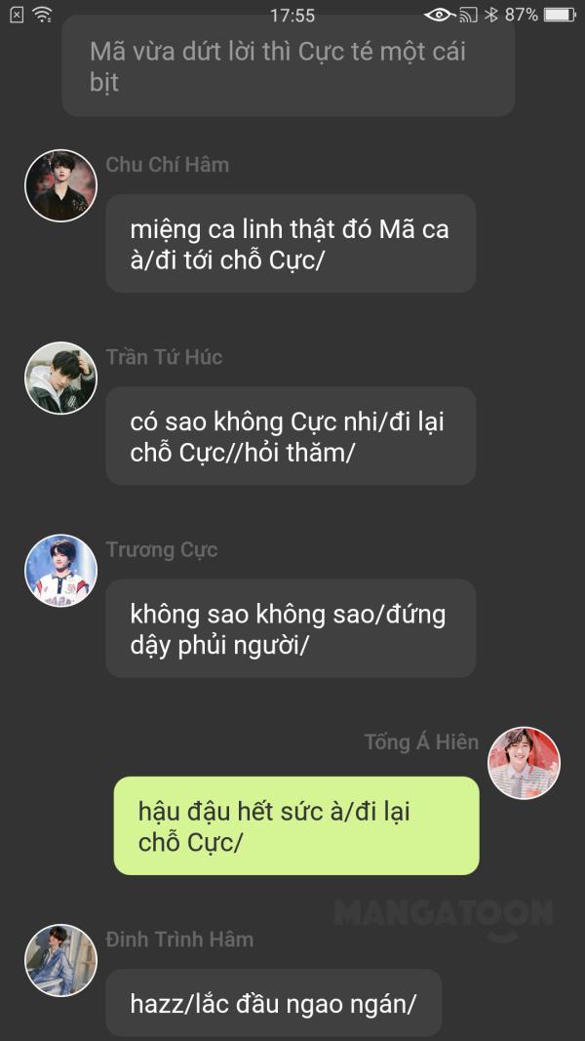Screen dimensions: 585x1041
Task: Tap the screen cast icon in status bar
Action: [x=468, y=15]
